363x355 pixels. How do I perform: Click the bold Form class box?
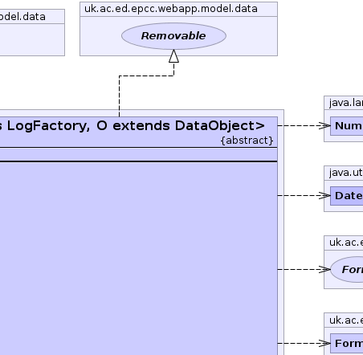point(347,344)
